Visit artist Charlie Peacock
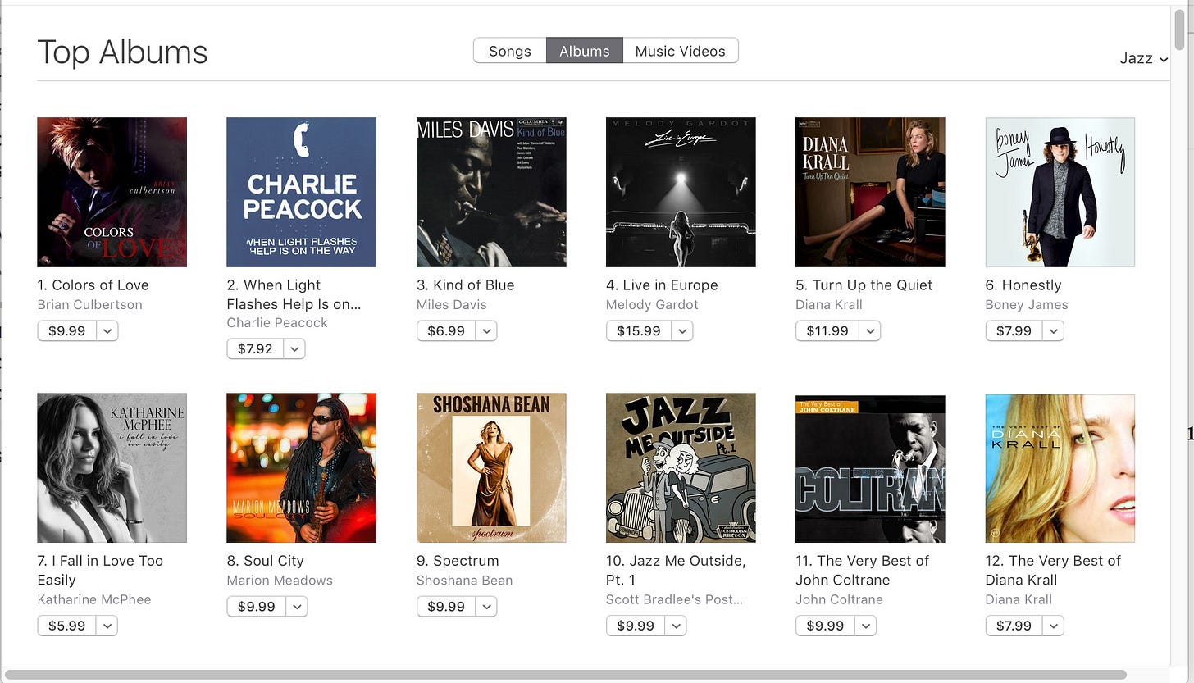The width and height of the screenshot is (1194, 683). click(277, 323)
